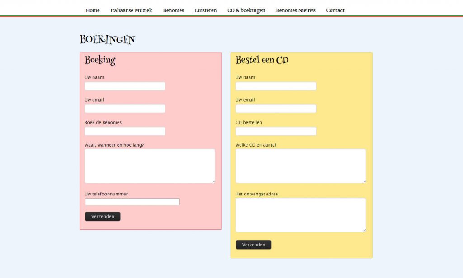This screenshot has width=463, height=278.
Task: Click the Het ontvangst adres textarea
Action: [x=301, y=215]
